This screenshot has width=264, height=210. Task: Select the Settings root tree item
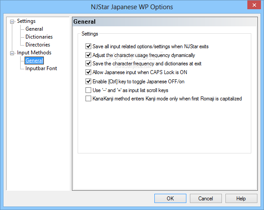pos(26,21)
